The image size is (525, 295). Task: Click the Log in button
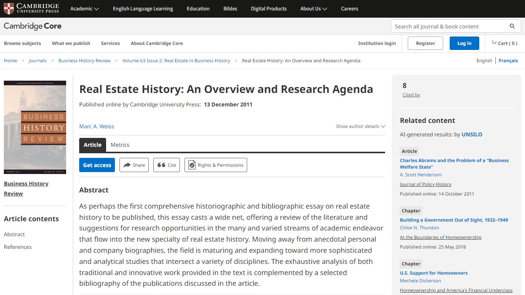pyautogui.click(x=464, y=43)
